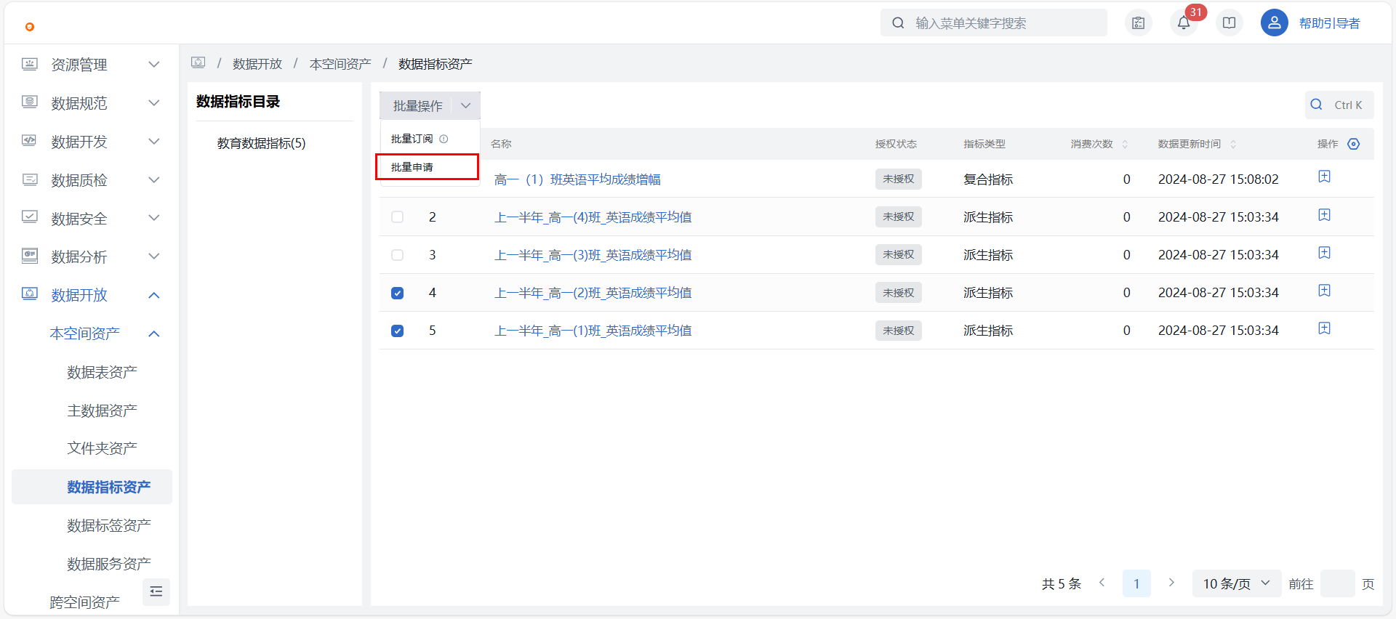1396x619 pixels.
Task: Expand the 资源管理 menu chevron
Action: (x=154, y=64)
